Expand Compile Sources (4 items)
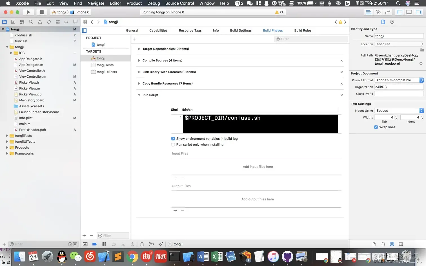The image size is (426, 266). [x=139, y=61]
